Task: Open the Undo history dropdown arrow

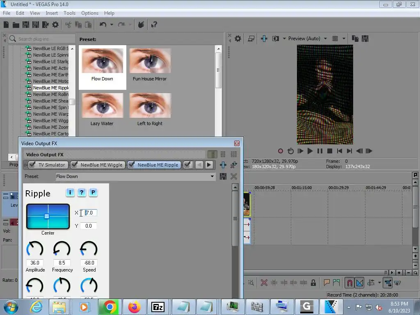Action: coord(112,25)
